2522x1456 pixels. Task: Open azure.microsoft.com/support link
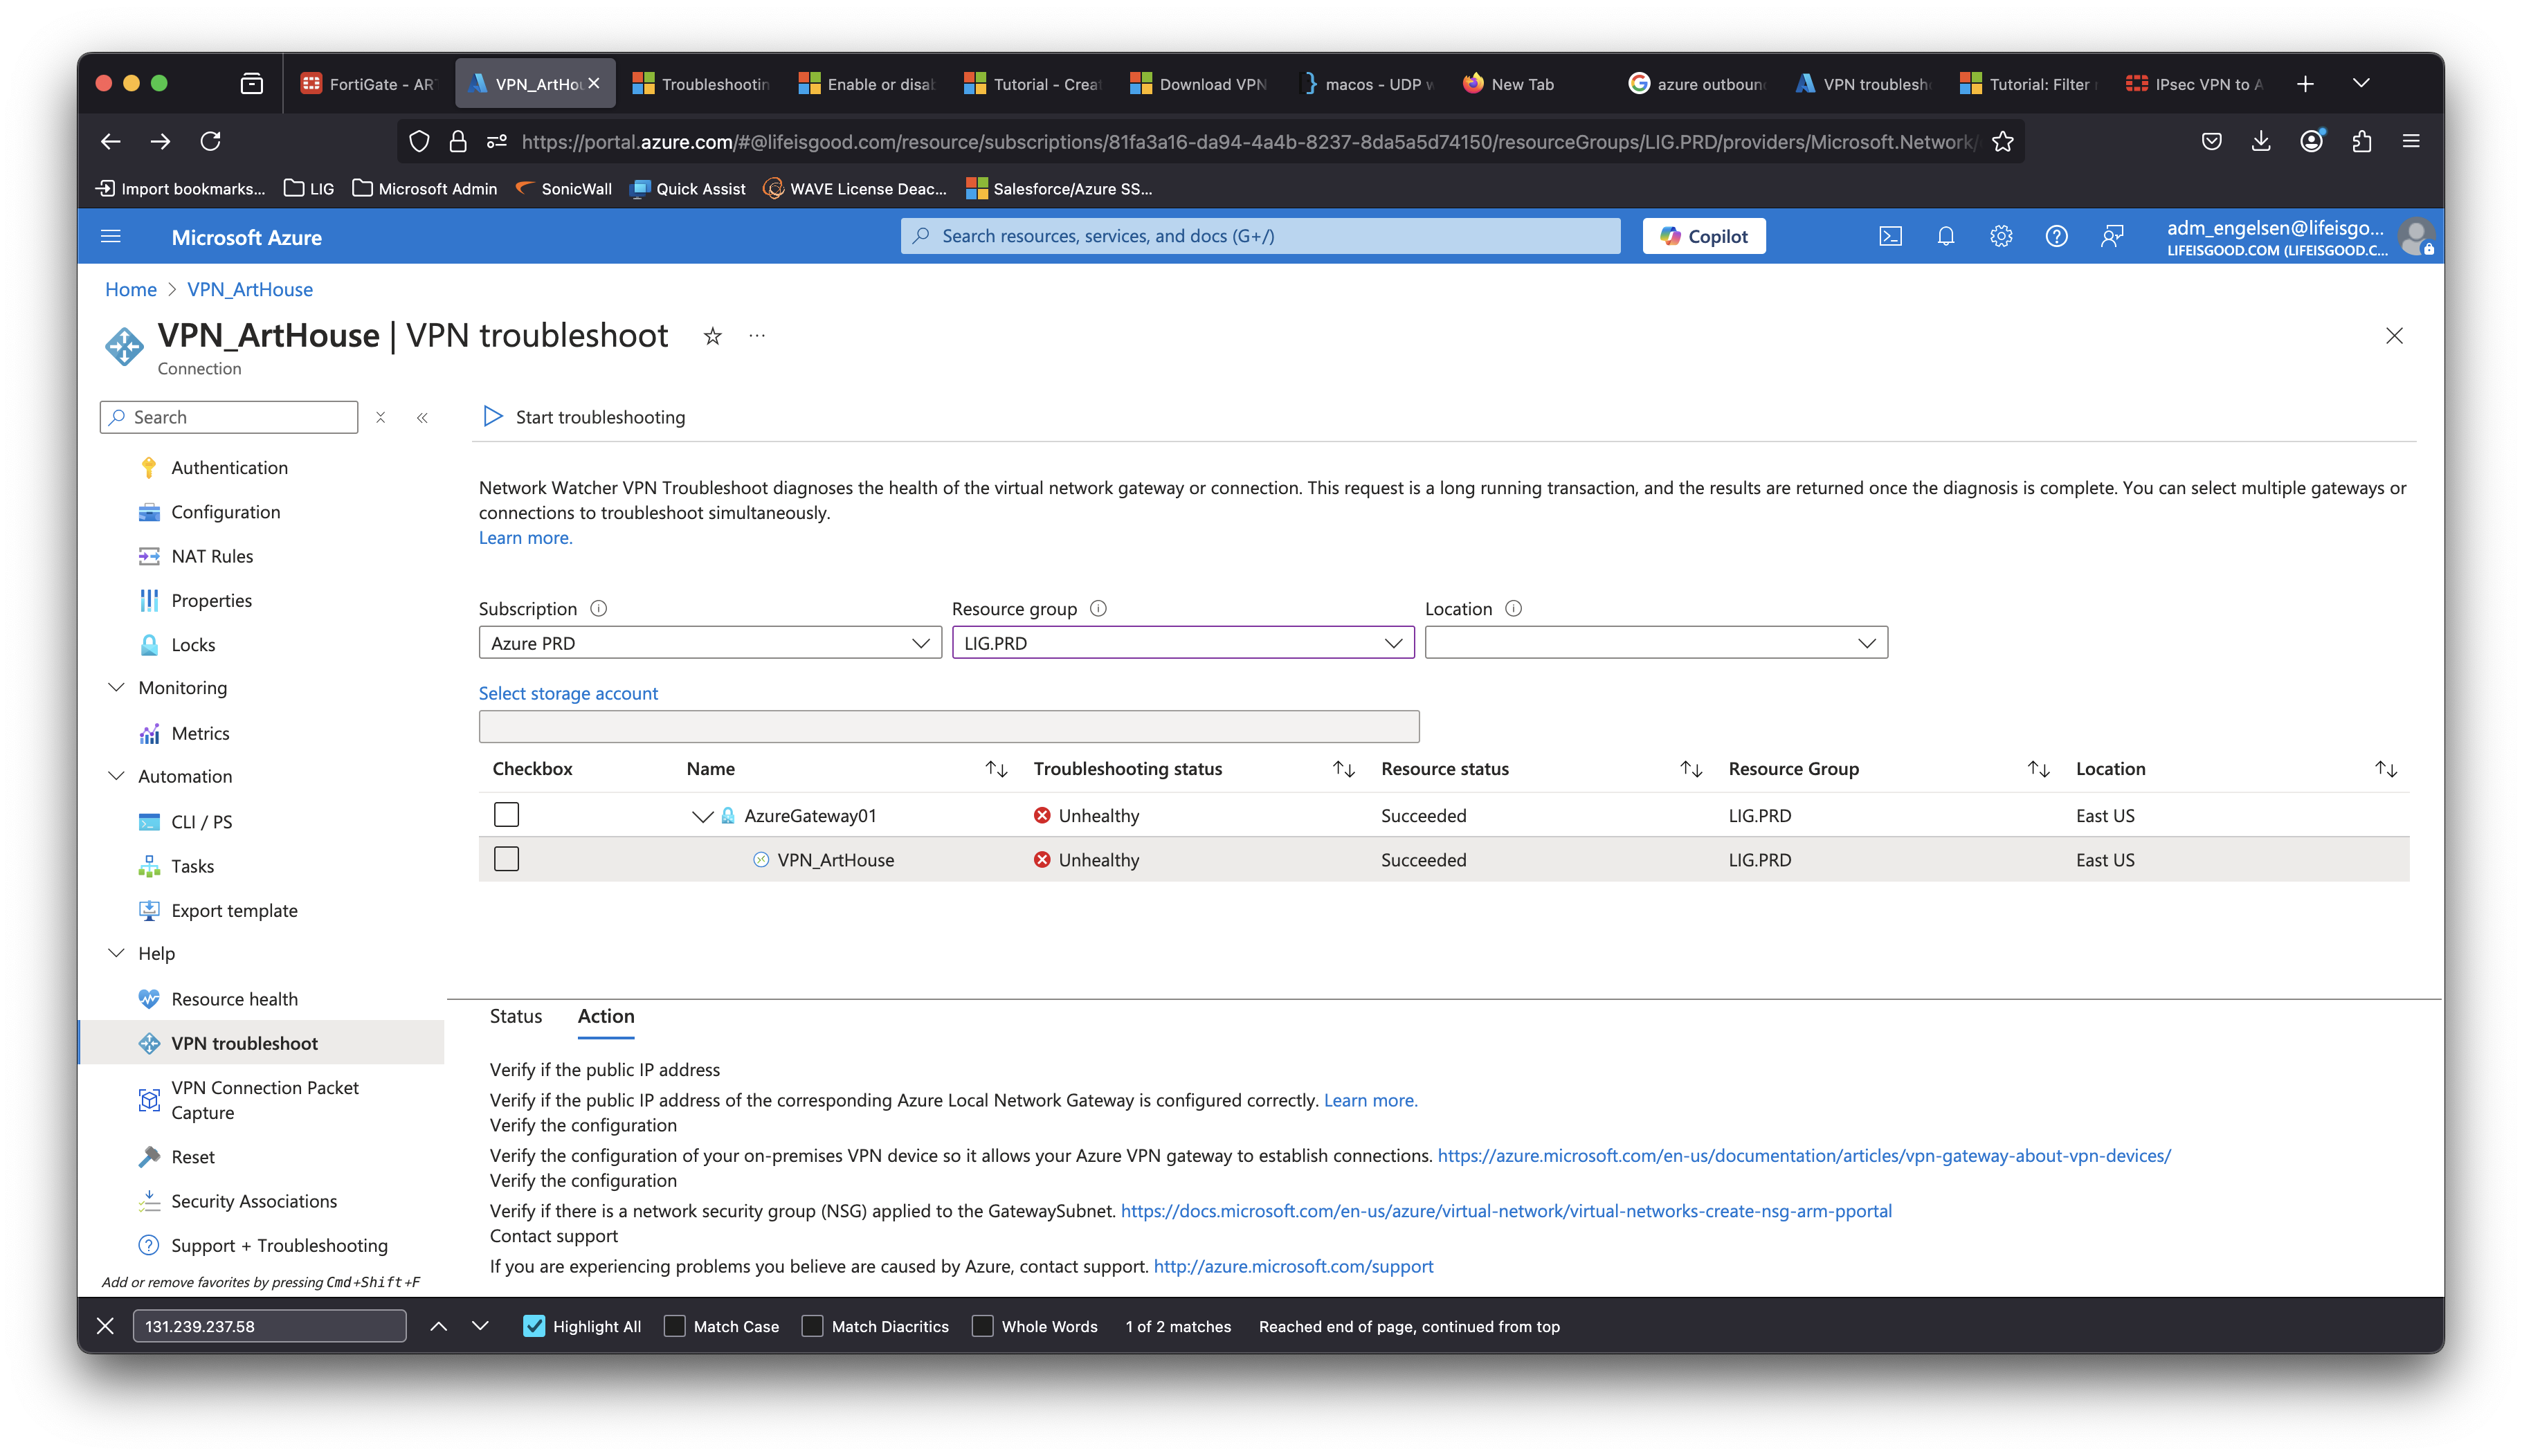[x=1293, y=1266]
